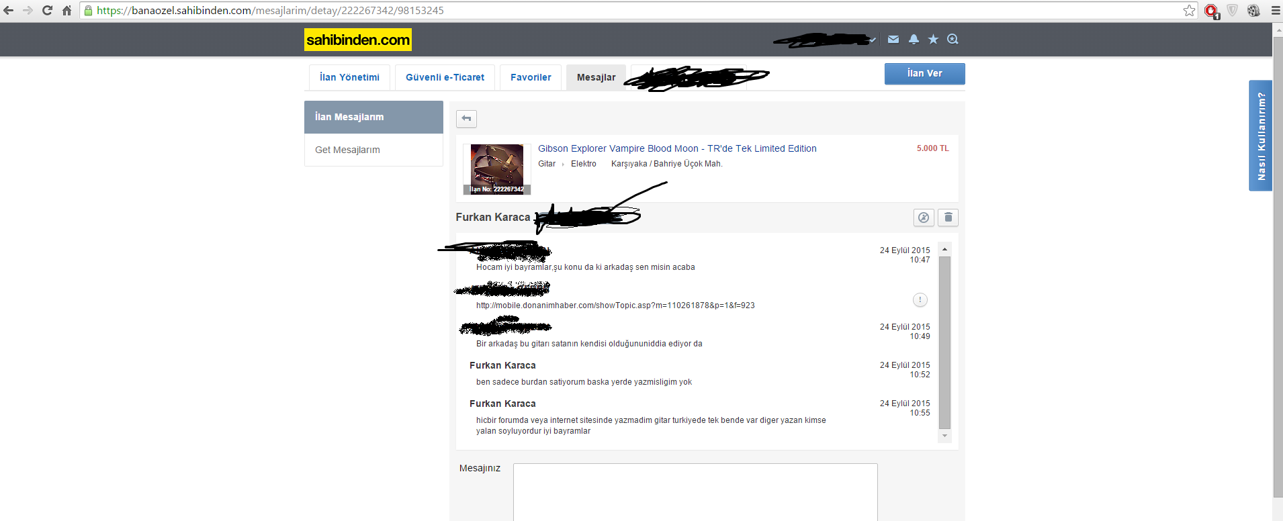Return to message list with back arrow button
1283x521 pixels.
pyautogui.click(x=466, y=119)
